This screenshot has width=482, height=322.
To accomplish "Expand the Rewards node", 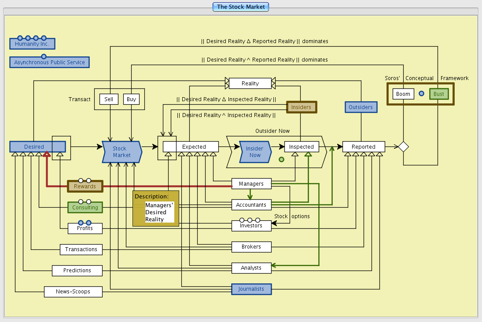I will point(85,187).
